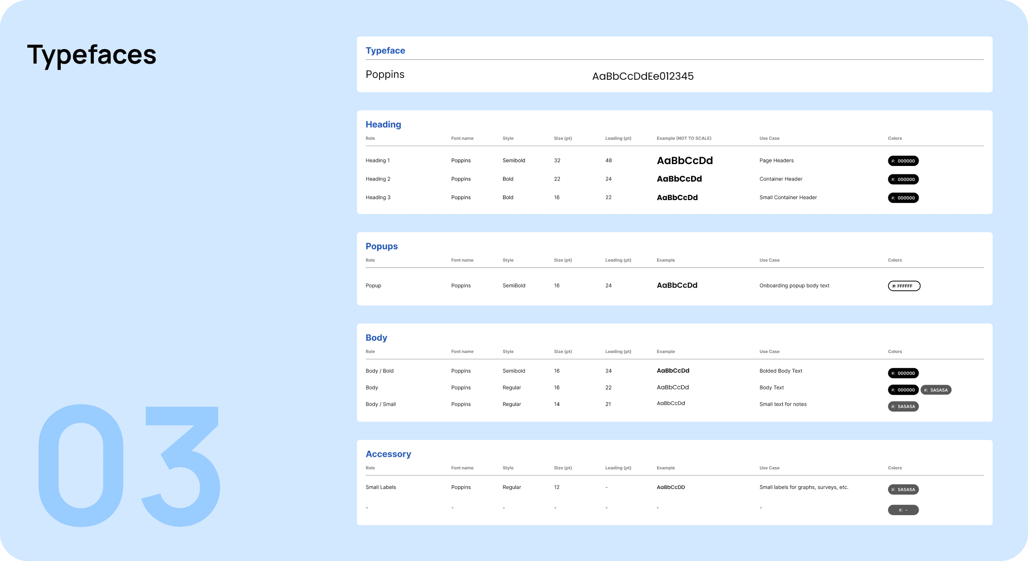Click the Heading section title
This screenshot has height=561, width=1028.
tap(383, 124)
